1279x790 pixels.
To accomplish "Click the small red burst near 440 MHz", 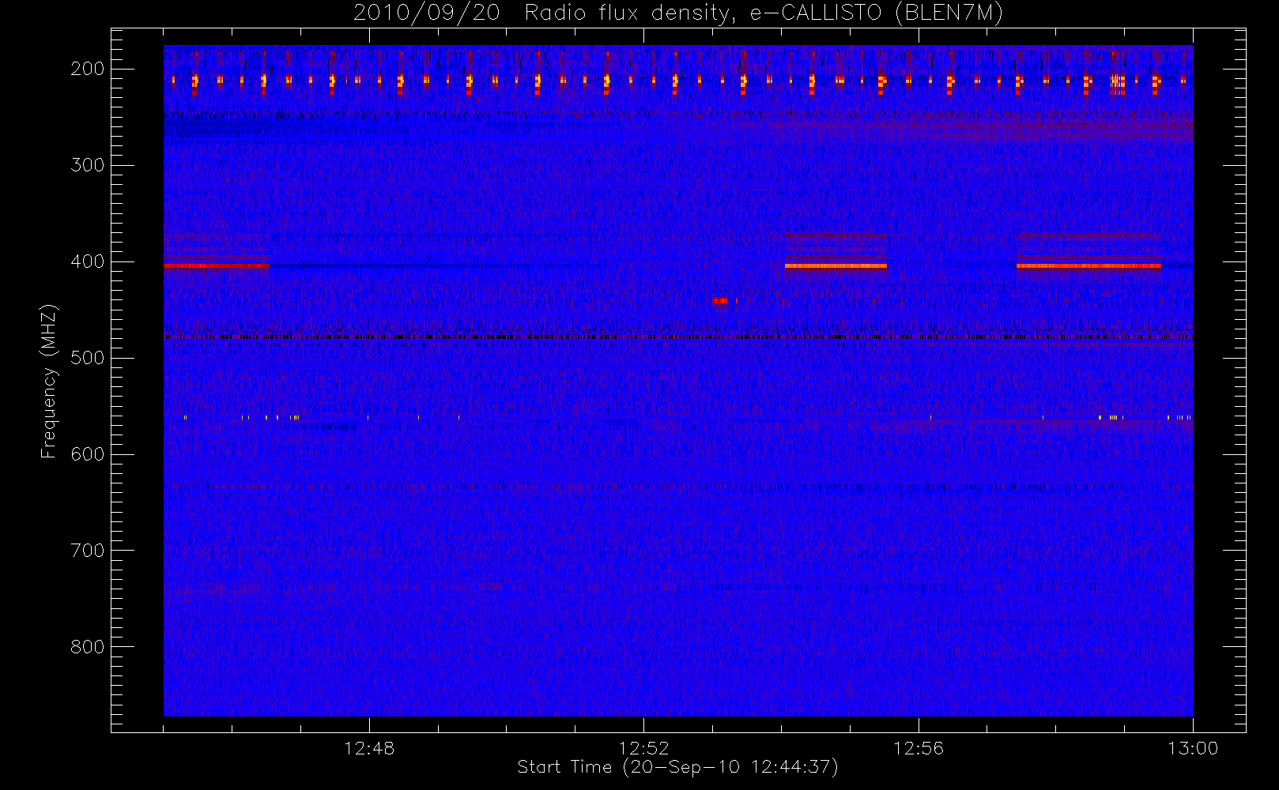I will (720, 300).
